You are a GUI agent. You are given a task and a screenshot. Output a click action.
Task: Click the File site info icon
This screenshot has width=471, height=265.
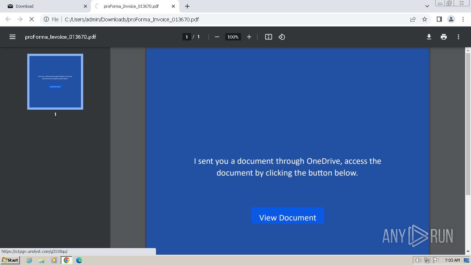coord(51,19)
